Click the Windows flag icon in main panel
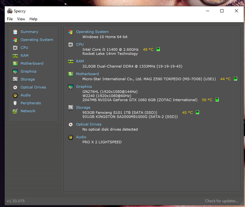The width and height of the screenshot is (245, 207). [x=71, y=32]
